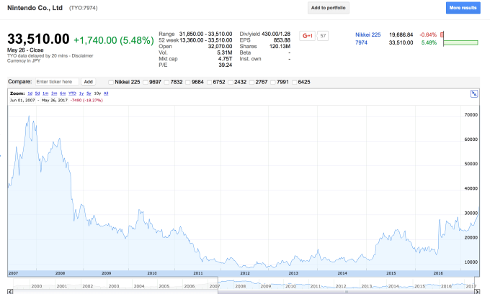Click the G+1 share button
This screenshot has width=490, height=294.
click(308, 36)
